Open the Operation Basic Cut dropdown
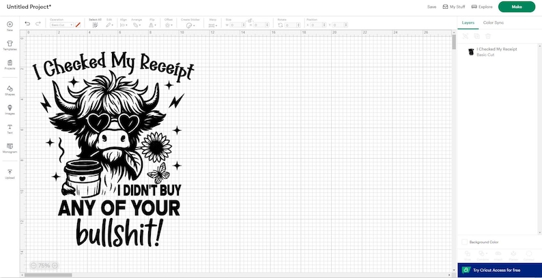This screenshot has height=278, width=542. tap(62, 25)
